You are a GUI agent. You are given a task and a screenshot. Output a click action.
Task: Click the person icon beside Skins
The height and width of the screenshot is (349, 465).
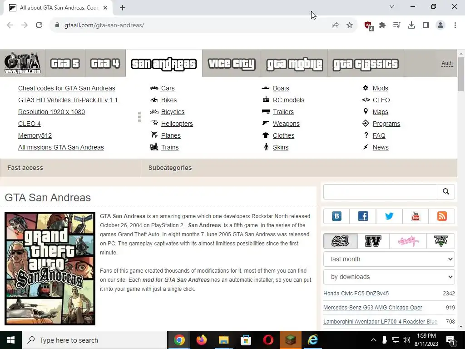click(266, 147)
